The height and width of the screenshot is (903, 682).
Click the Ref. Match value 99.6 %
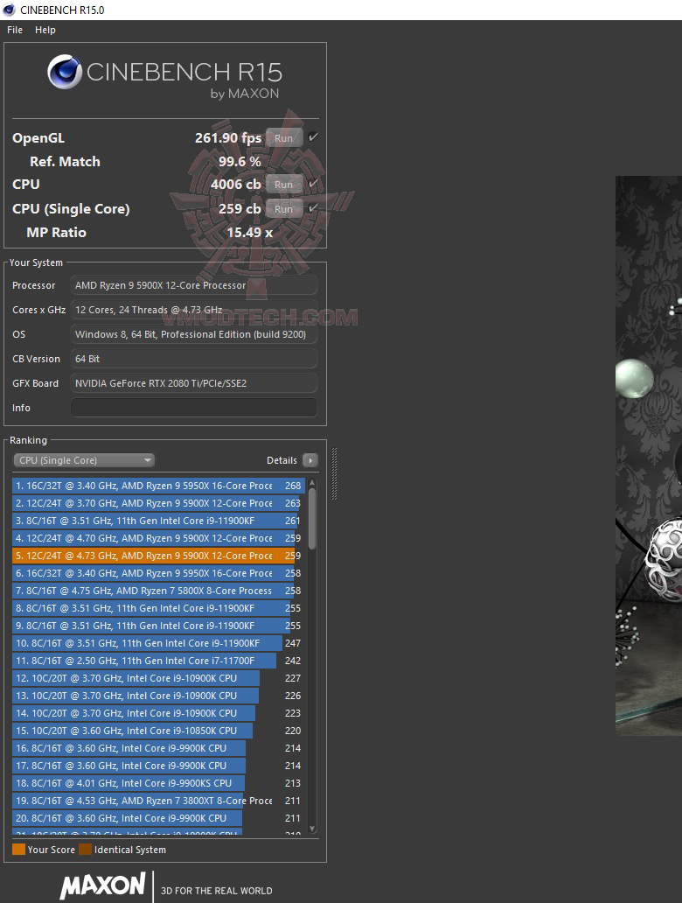coord(240,162)
